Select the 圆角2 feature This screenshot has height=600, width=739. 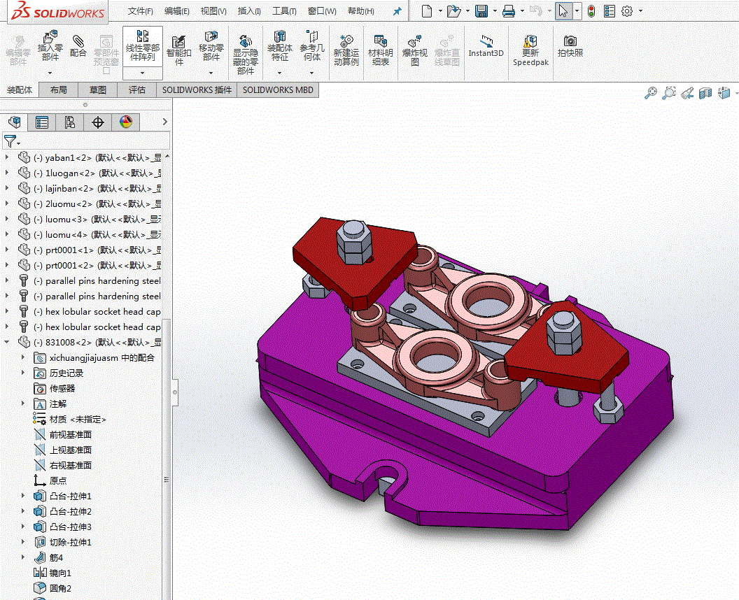52,588
